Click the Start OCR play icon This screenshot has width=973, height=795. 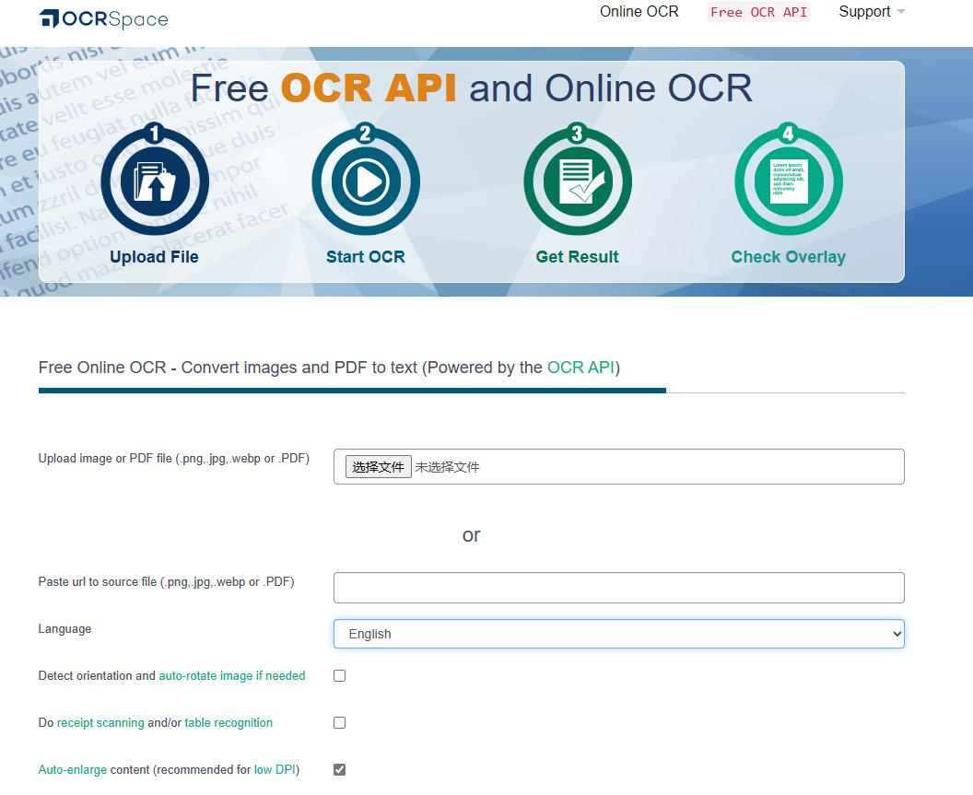pyautogui.click(x=366, y=181)
